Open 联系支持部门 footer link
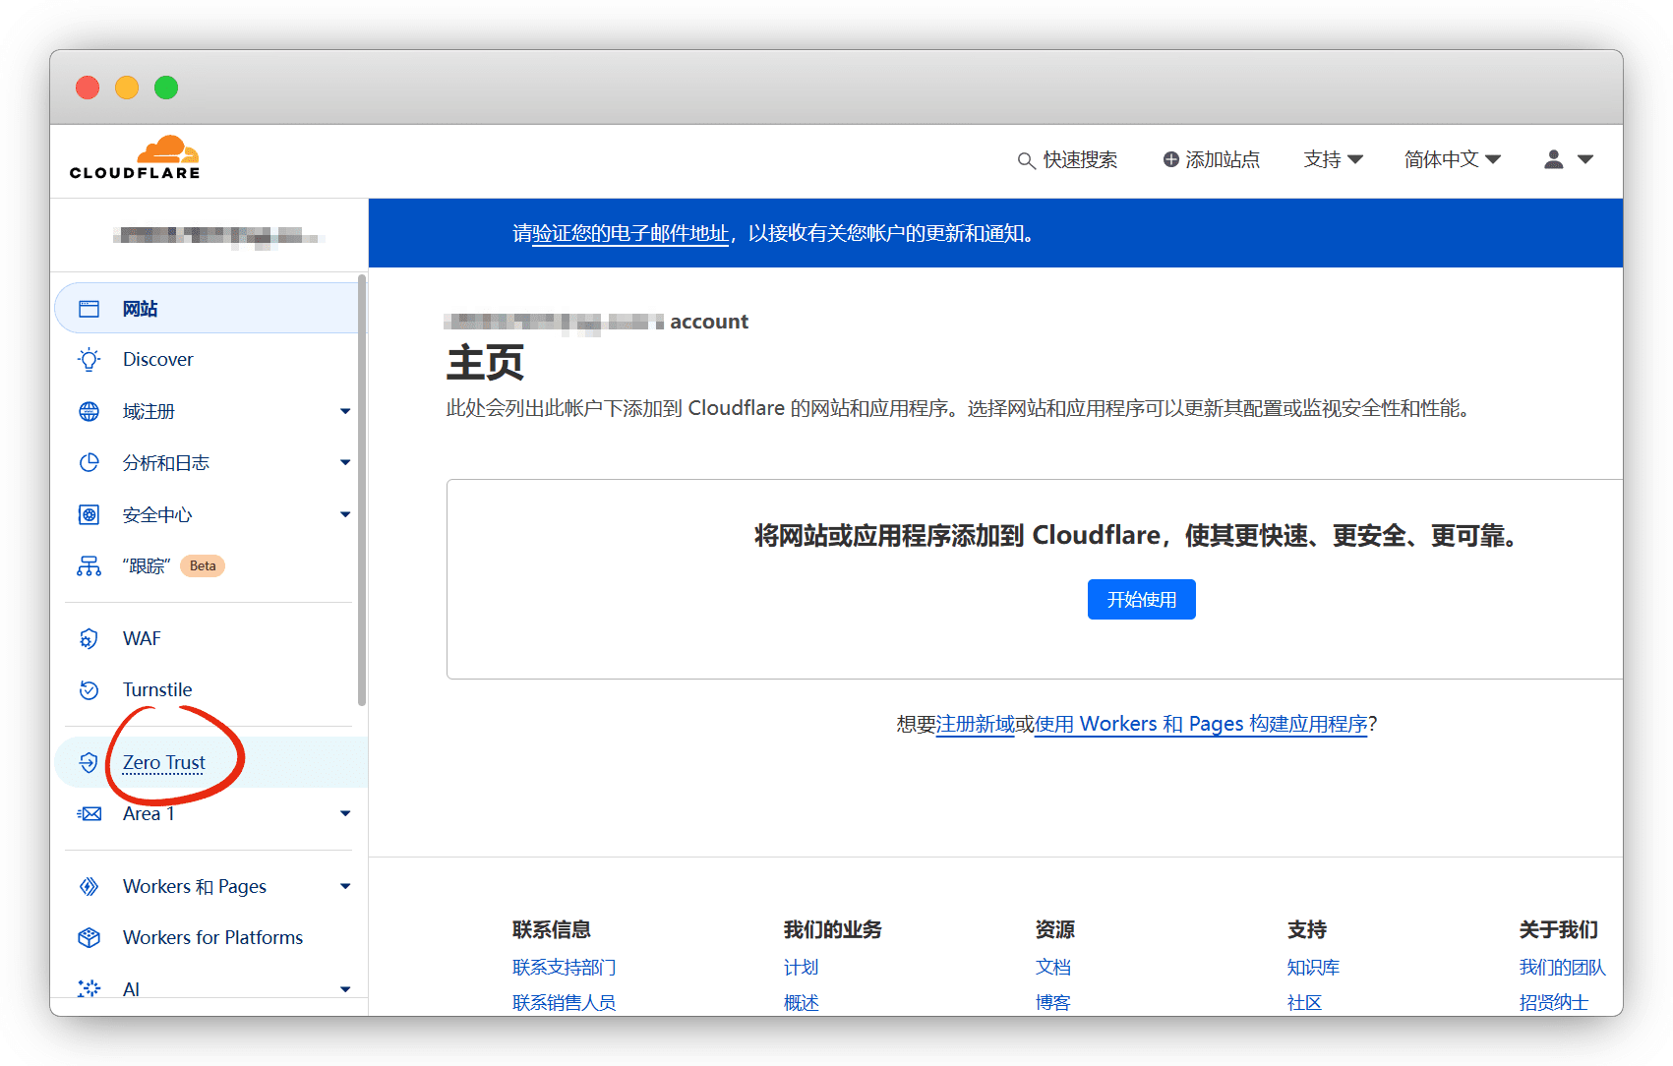Screen dimensions: 1673x1066 pos(564,968)
